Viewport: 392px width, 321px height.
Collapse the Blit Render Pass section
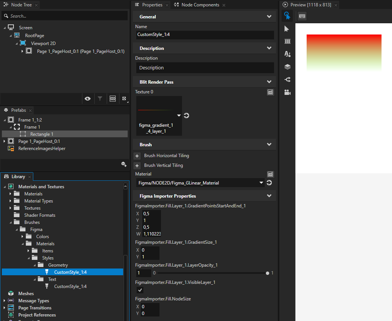point(269,82)
